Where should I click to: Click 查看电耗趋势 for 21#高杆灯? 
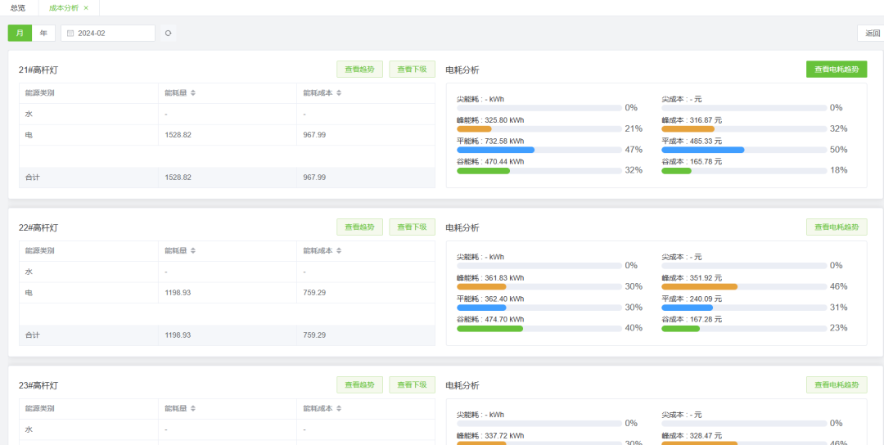pos(837,70)
